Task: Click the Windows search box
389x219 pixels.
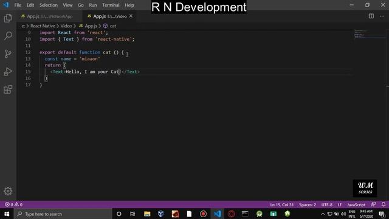Action: (63, 214)
